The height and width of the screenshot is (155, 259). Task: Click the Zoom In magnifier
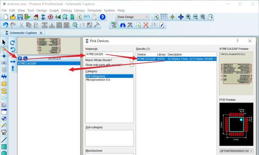tap(188, 17)
